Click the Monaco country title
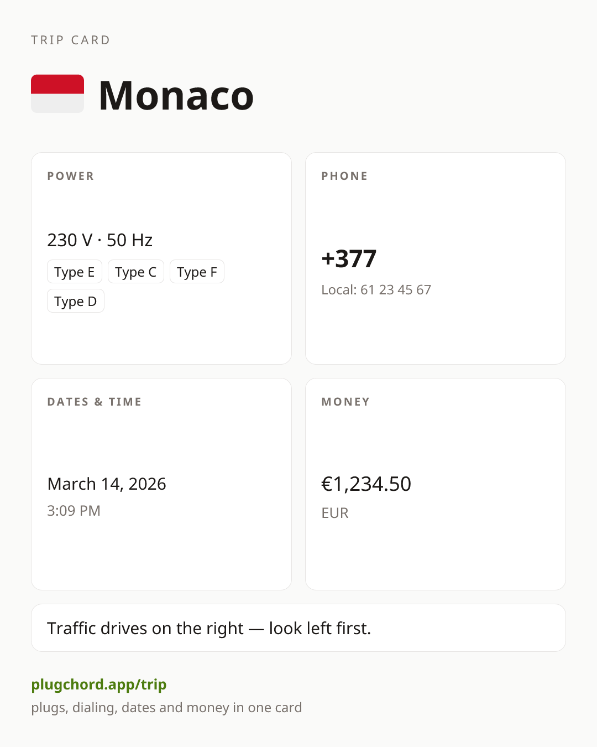 [176, 95]
